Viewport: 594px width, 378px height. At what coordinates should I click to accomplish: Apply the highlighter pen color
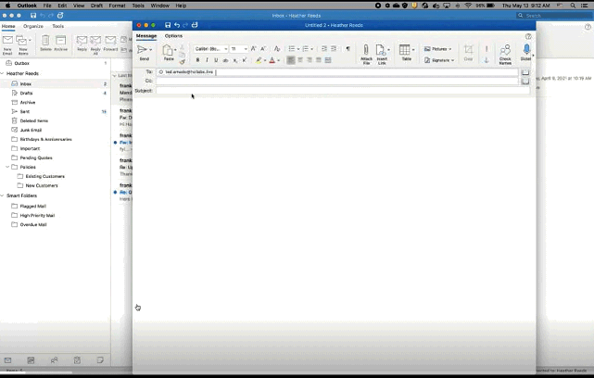[x=259, y=60]
